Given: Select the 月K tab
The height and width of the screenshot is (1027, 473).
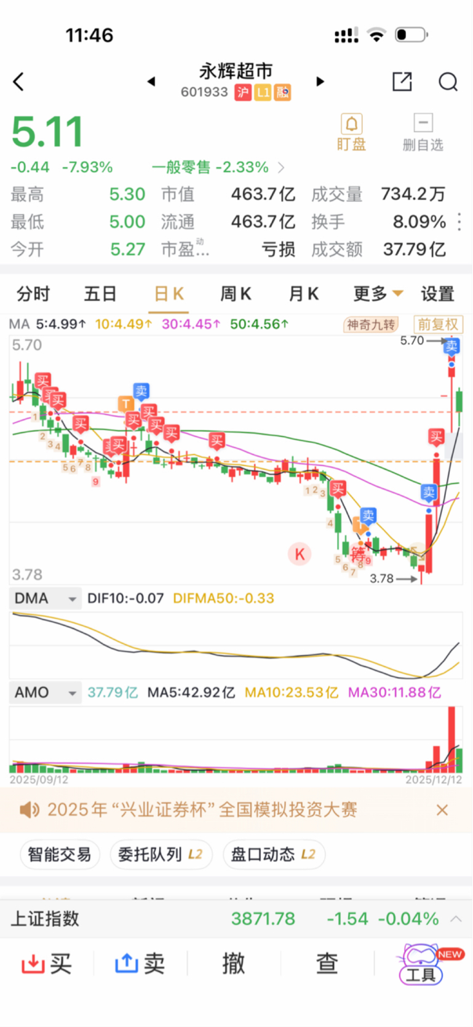Looking at the screenshot, I should tap(303, 294).
